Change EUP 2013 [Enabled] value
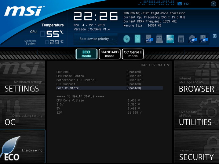 tap(134, 72)
